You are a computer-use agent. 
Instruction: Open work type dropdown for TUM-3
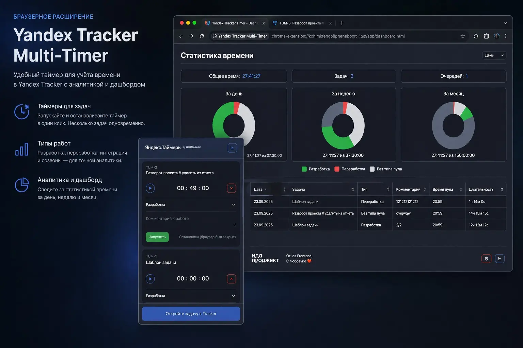click(191, 205)
